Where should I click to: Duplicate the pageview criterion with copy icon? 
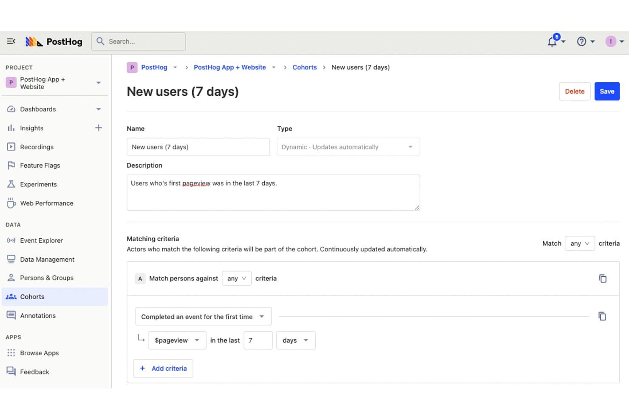602,316
